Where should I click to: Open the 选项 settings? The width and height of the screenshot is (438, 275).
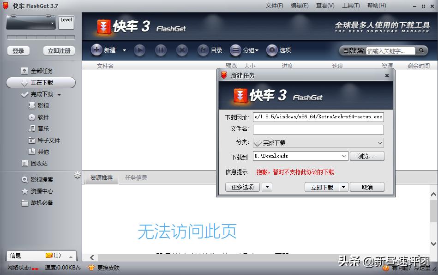(x=278, y=50)
